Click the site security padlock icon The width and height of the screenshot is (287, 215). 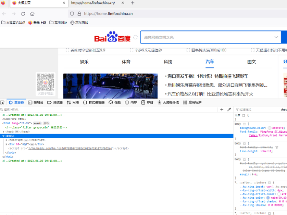(79, 14)
